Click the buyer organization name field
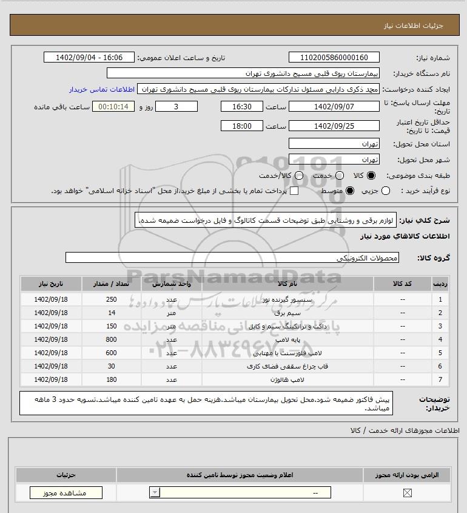Viewport: 467px width, 513px height. click(x=243, y=73)
